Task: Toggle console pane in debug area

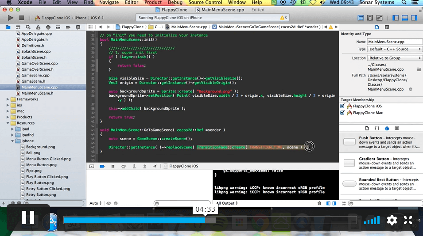Action: tap(334, 203)
